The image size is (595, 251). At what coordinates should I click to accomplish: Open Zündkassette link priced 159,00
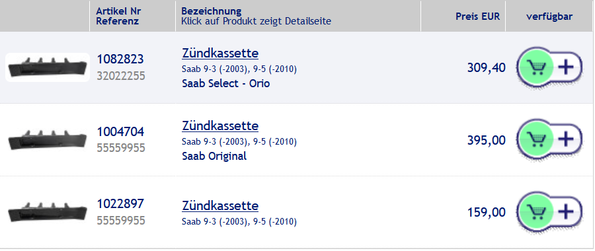[x=220, y=206]
